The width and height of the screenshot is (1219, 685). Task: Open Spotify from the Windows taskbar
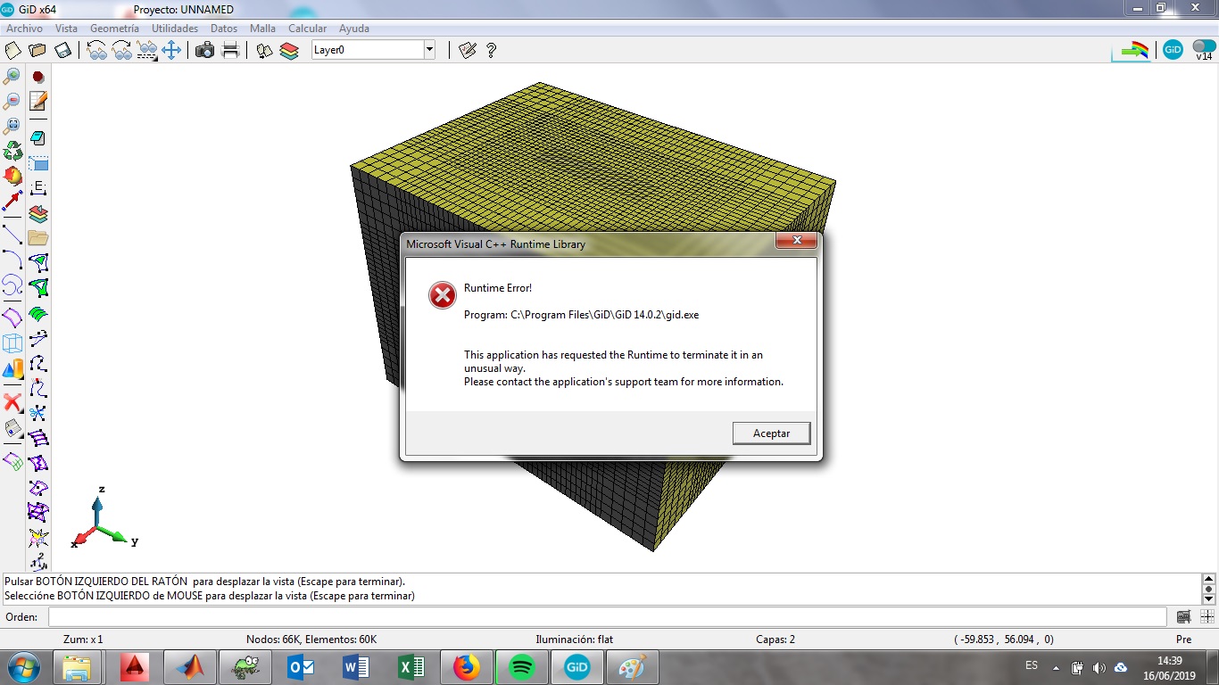522,667
